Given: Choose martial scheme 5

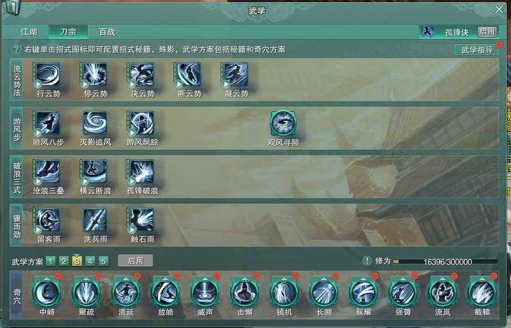Looking at the screenshot, I should (x=103, y=261).
